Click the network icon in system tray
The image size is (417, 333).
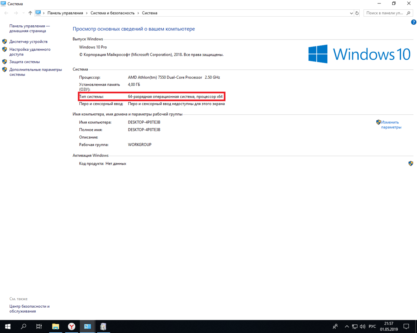point(355,326)
